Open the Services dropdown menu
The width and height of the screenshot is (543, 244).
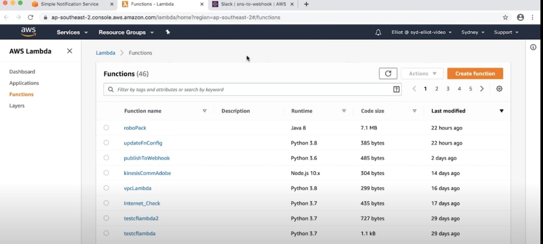click(72, 32)
